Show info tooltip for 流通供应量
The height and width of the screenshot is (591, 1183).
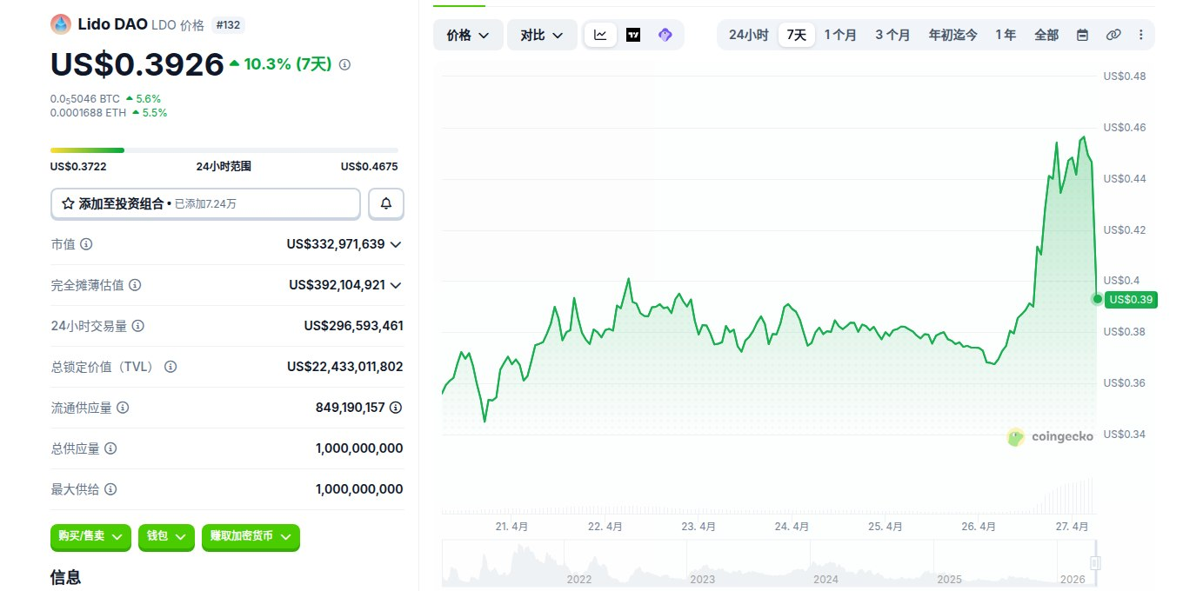click(123, 408)
